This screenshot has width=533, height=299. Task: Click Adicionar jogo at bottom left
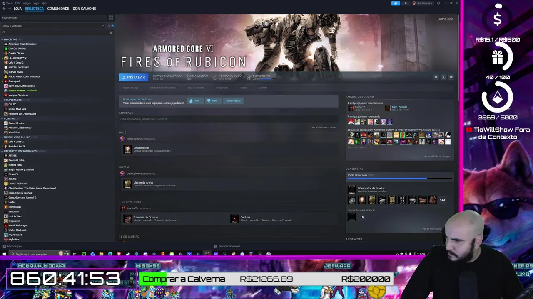(12, 246)
